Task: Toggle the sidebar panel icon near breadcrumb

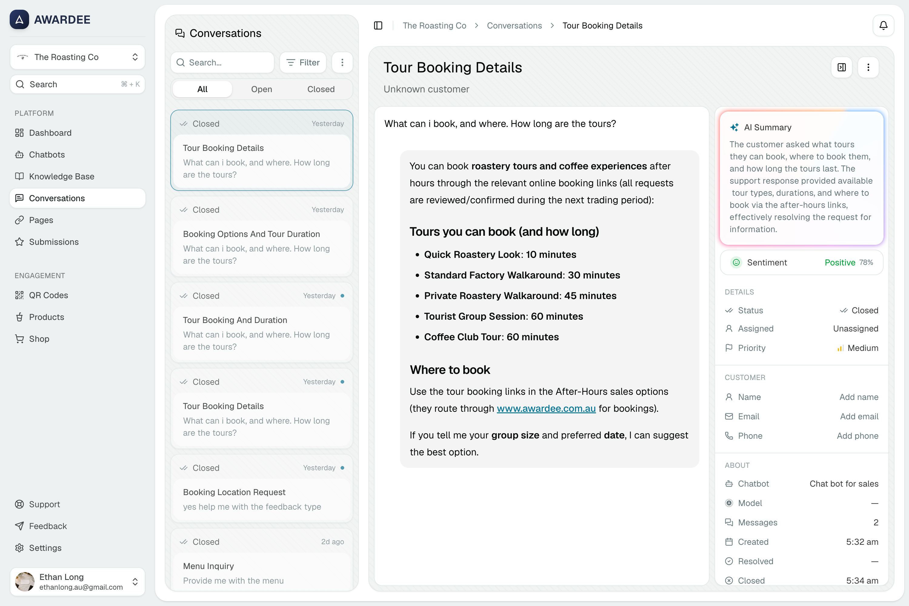Action: (378, 25)
